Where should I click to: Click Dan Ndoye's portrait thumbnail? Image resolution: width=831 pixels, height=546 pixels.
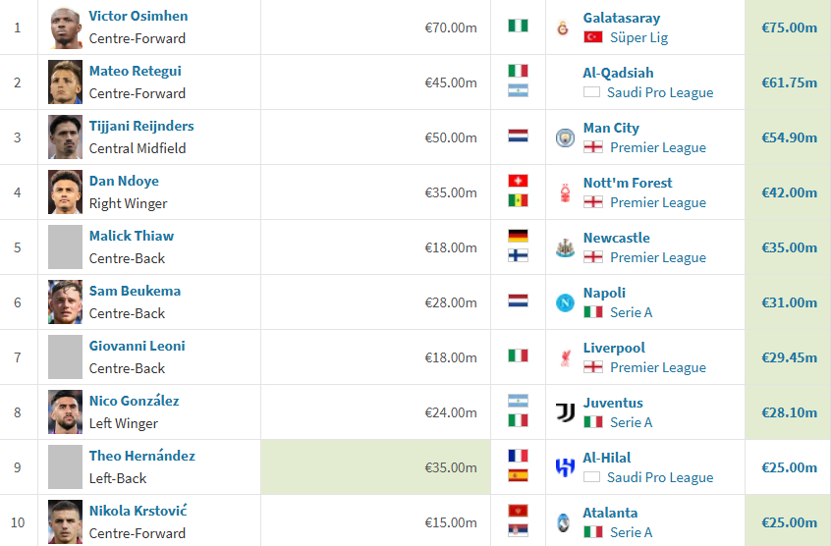[65, 191]
